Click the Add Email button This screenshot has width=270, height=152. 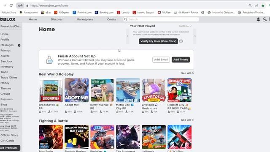161,60
